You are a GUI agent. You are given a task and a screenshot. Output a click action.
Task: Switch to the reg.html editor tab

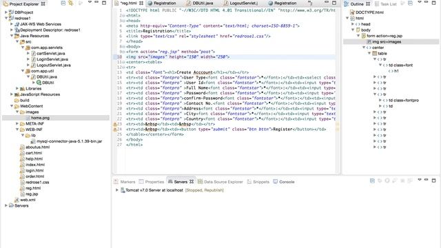point(129,3)
